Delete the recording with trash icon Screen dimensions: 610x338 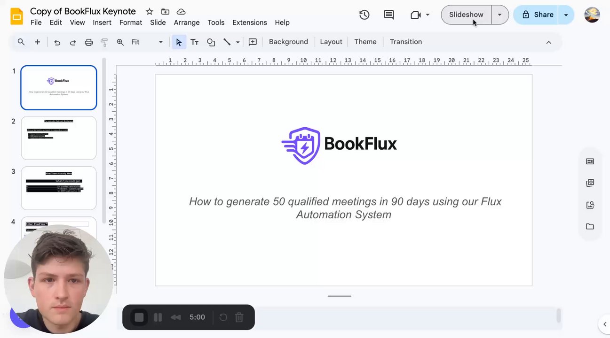pos(239,317)
